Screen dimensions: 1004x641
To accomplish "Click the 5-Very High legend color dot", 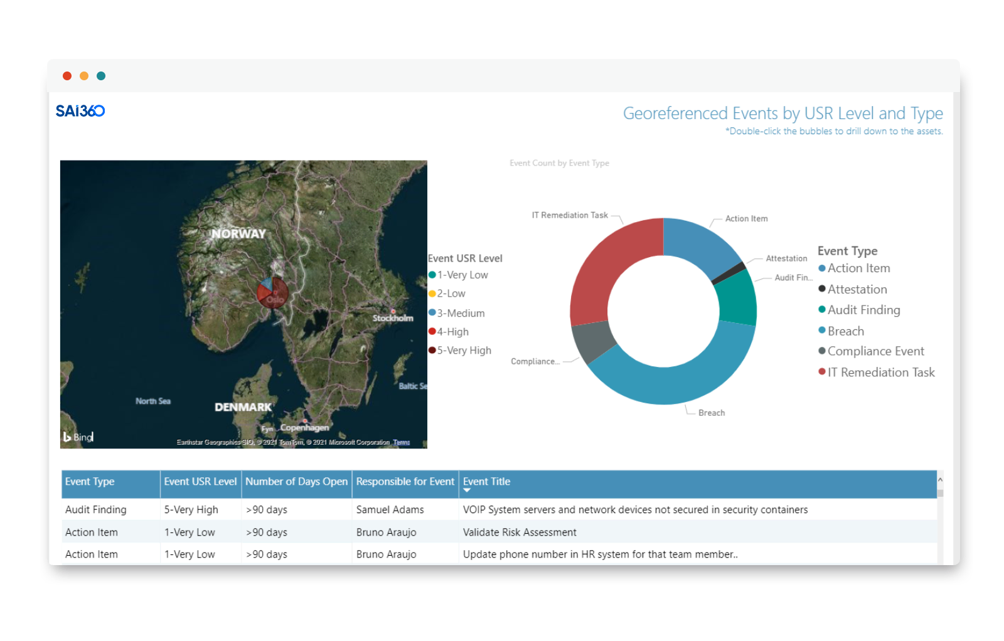I will click(x=432, y=350).
